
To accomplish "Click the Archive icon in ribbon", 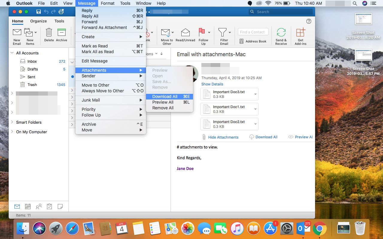I will pyautogui.click(x=61, y=33).
